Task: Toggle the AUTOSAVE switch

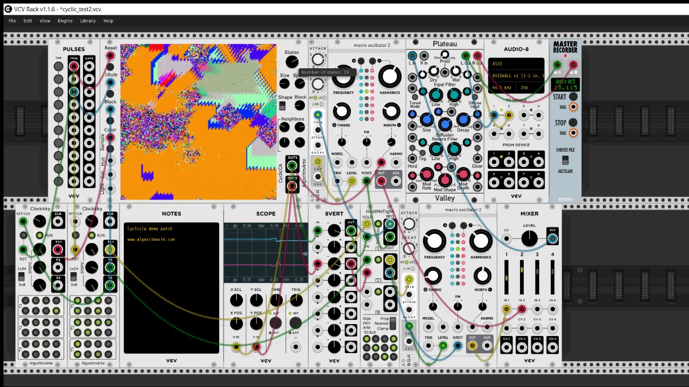Action: pyautogui.click(x=565, y=160)
